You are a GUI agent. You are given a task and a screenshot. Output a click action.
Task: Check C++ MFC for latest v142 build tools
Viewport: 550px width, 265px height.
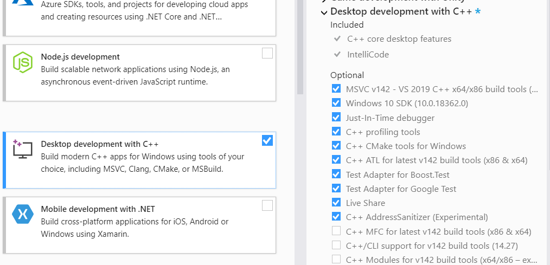pyautogui.click(x=336, y=231)
